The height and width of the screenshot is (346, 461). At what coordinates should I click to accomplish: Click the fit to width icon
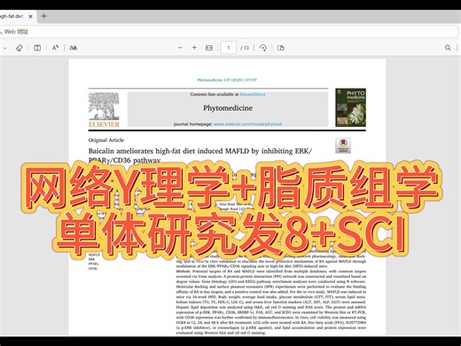coord(209,48)
